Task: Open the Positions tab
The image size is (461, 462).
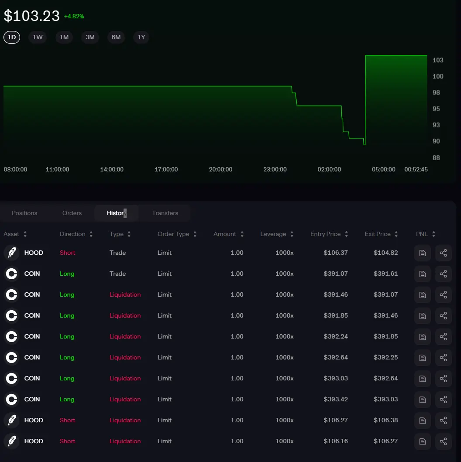Action: tap(24, 213)
